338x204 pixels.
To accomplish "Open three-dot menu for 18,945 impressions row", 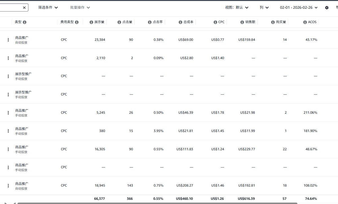I will (x=8, y=186).
